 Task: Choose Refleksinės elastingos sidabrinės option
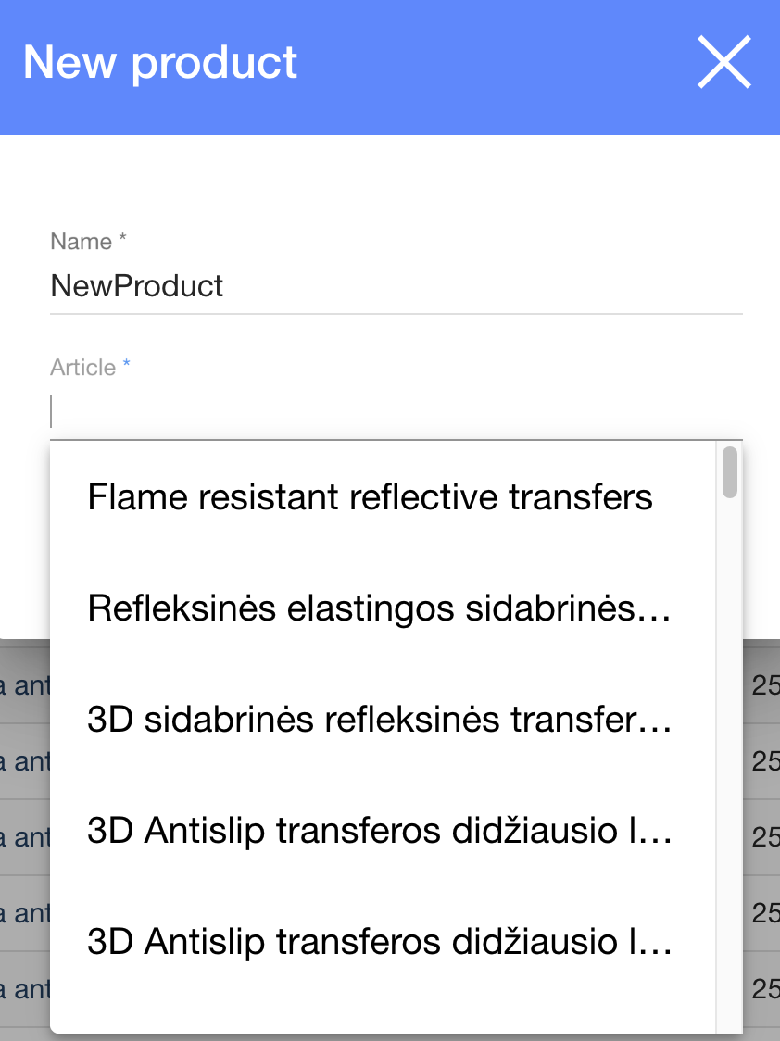(378, 608)
